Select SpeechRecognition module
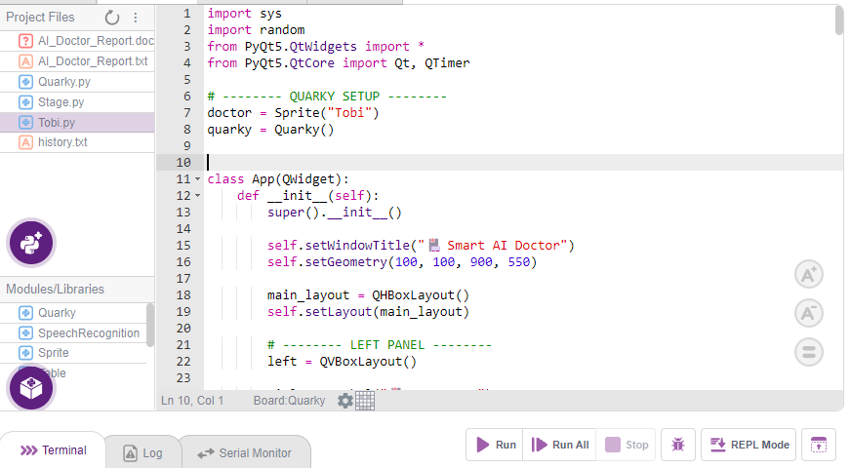 (x=73, y=333)
